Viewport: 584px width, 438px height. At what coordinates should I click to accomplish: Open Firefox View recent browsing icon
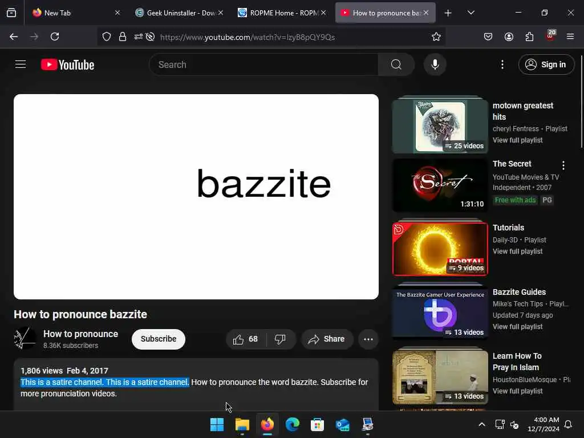[x=11, y=13]
